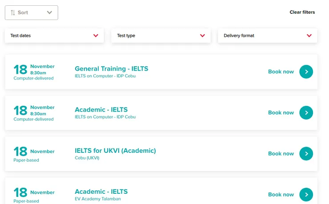Image resolution: width=329 pixels, height=204 pixels.
Task: Click arrow circle for EV Academy Talamban test
Action: point(306,194)
